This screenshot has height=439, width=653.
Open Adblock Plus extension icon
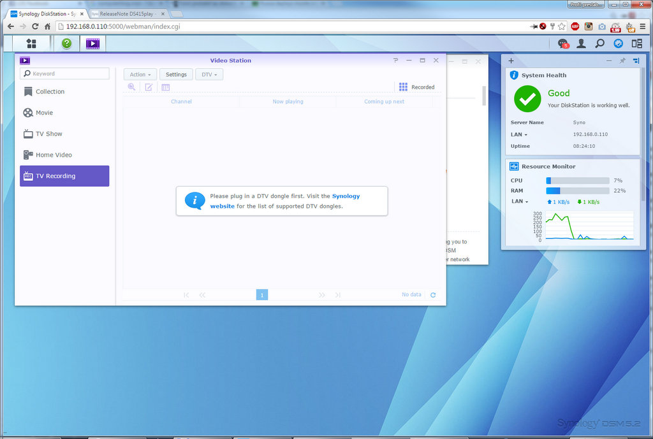(x=575, y=26)
